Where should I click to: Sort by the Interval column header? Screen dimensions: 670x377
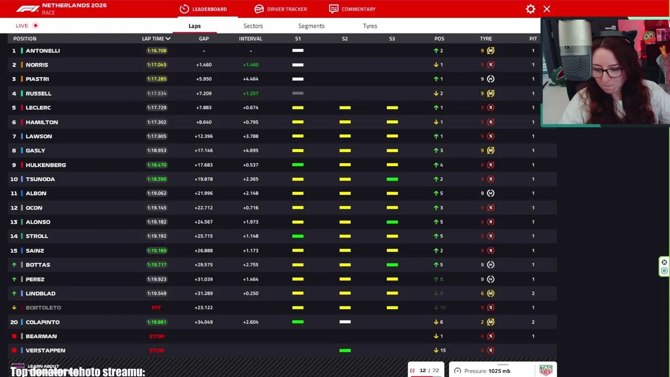[x=251, y=39]
